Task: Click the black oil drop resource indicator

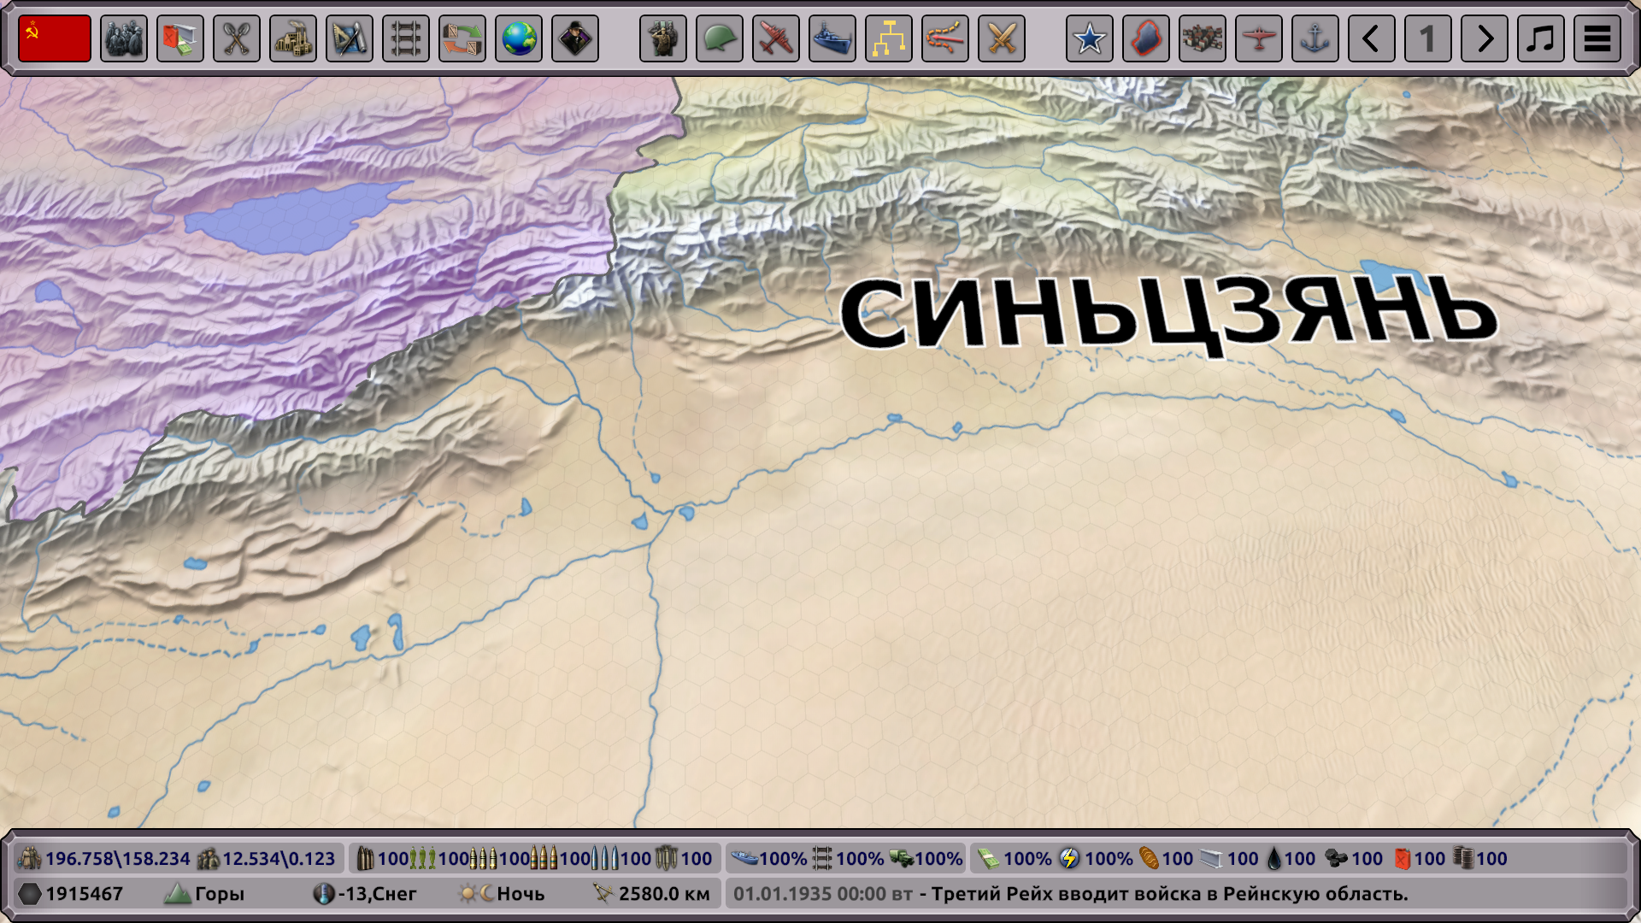Action: [1291, 858]
